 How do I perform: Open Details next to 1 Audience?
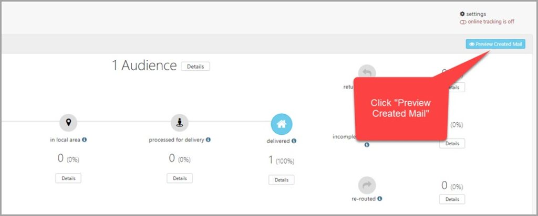tap(195, 67)
